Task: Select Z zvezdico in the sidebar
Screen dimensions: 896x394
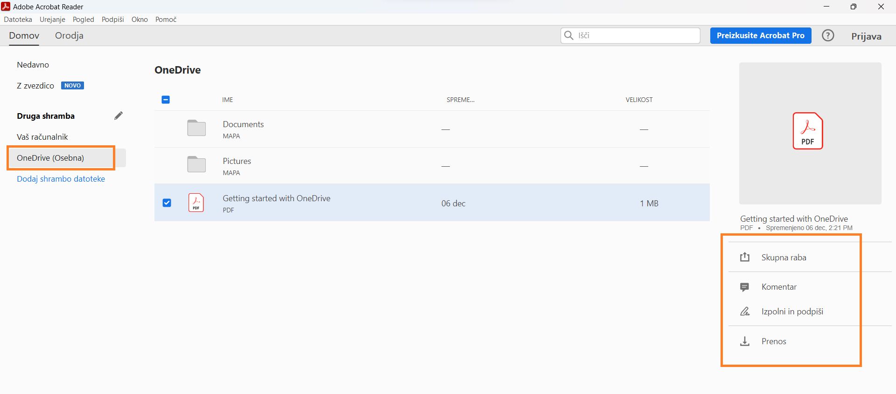Action: tap(35, 86)
